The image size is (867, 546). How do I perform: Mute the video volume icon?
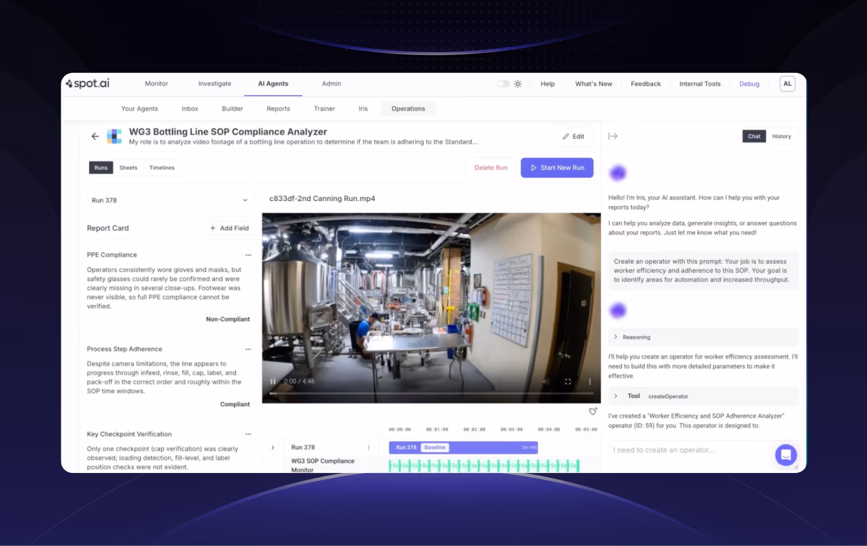[x=546, y=382]
